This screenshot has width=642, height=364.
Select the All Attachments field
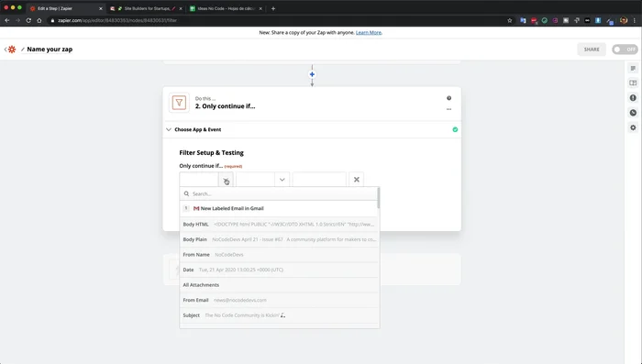click(x=279, y=285)
